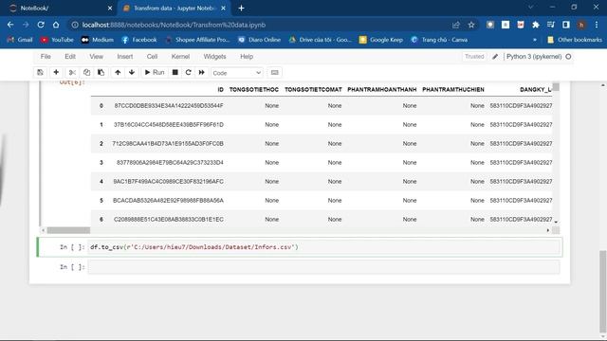This screenshot has height=341, width=607.
Task: Click the Trusted notebook indicator
Action: pos(474,57)
